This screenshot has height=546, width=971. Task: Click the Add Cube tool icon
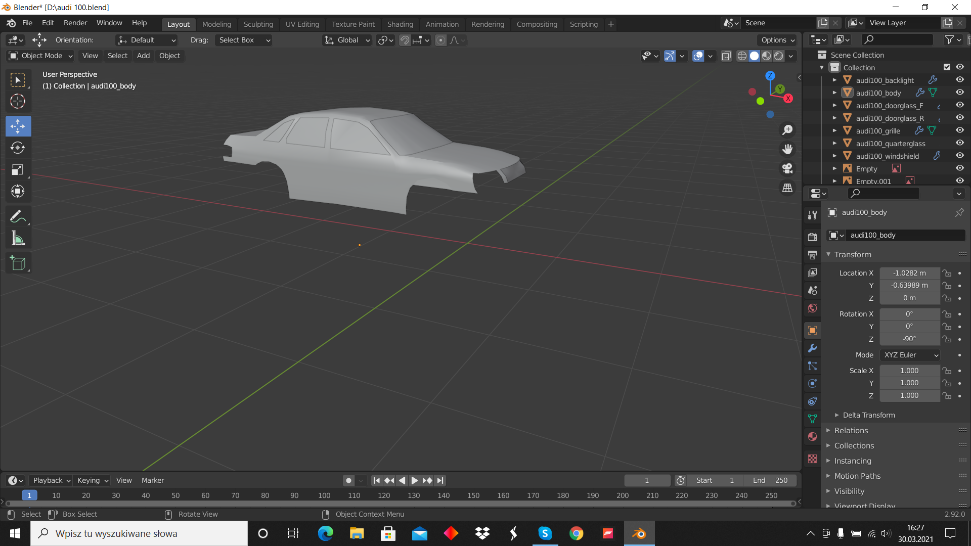click(x=18, y=263)
